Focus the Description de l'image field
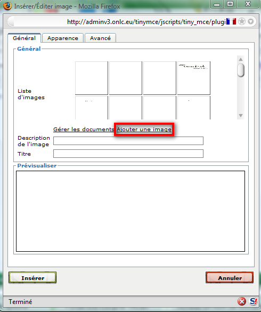The image size is (261, 312). pyautogui.click(x=128, y=141)
